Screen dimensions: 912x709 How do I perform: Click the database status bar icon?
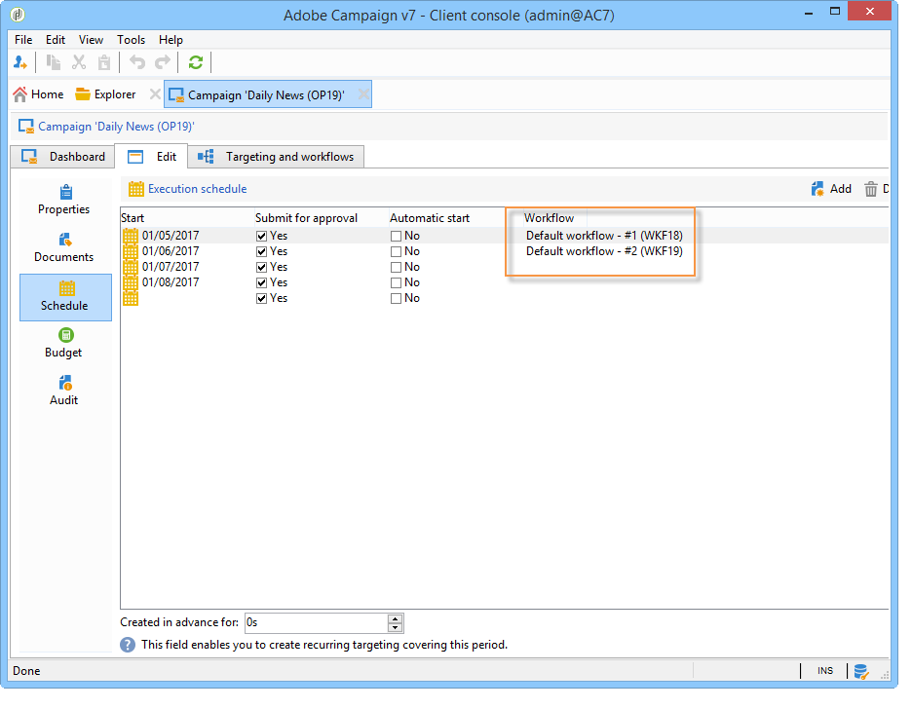click(861, 671)
